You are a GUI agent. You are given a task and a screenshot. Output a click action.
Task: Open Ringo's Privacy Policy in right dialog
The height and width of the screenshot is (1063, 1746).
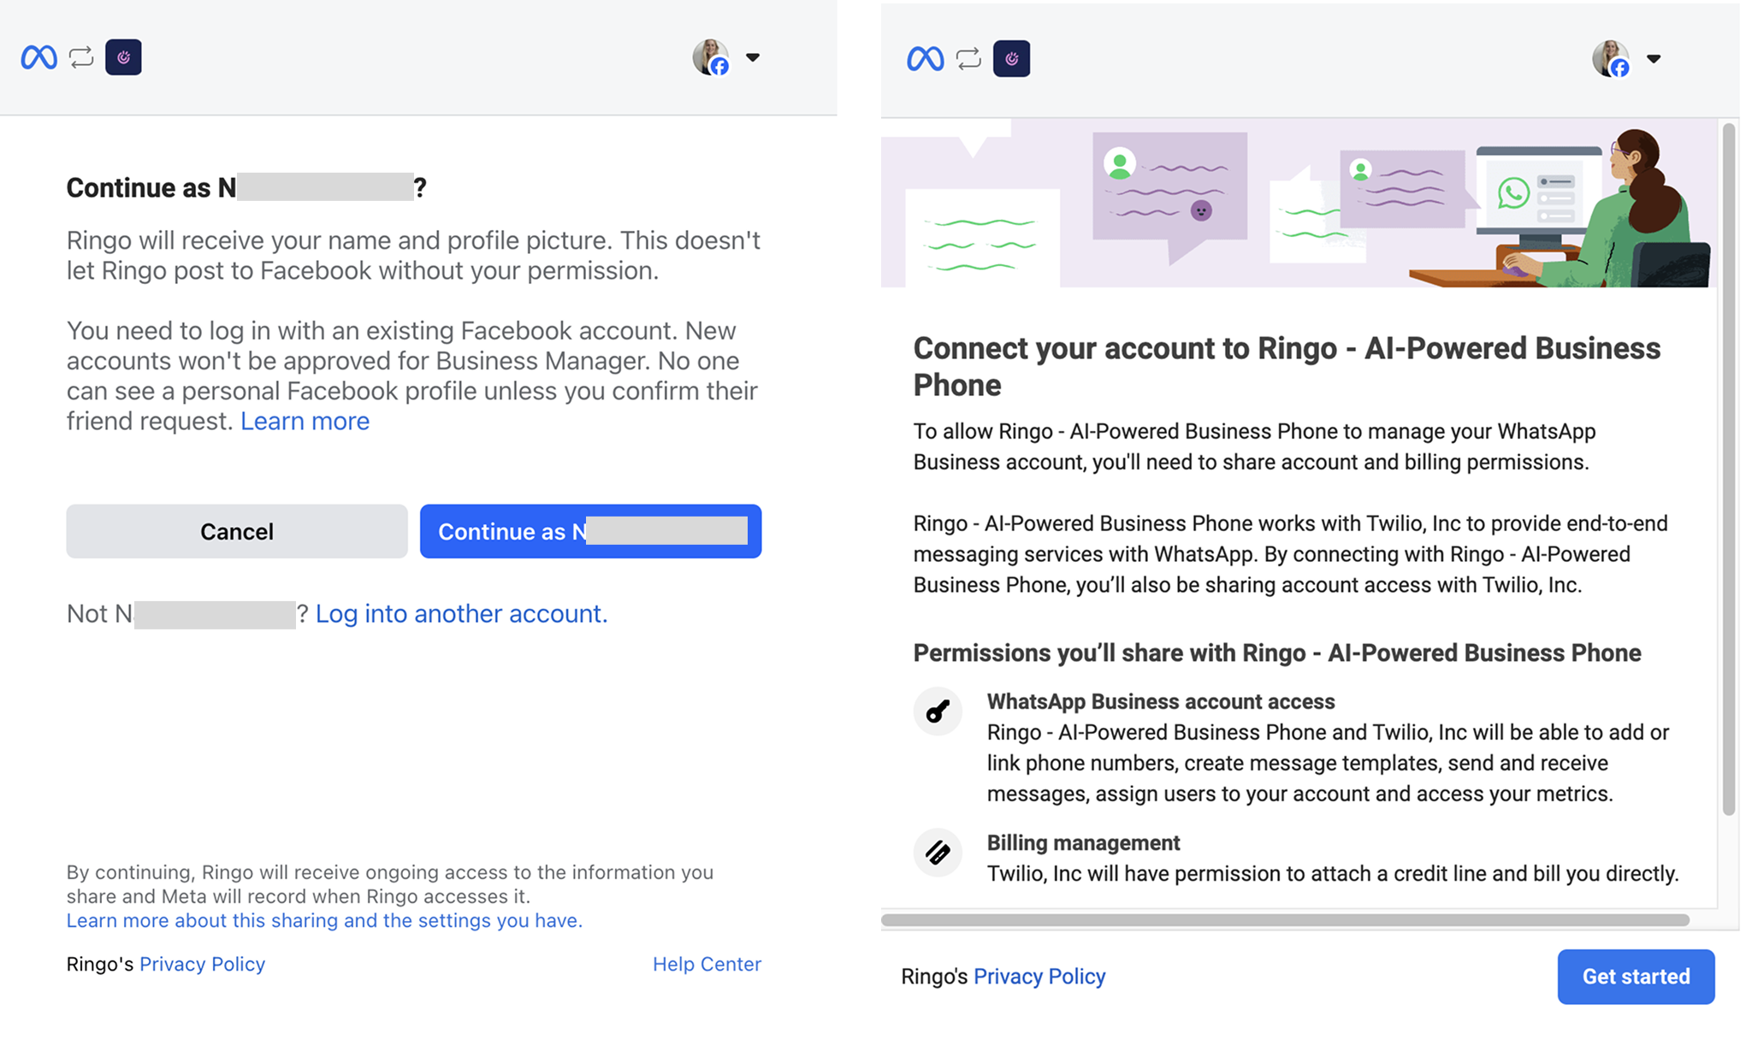[x=1039, y=976]
